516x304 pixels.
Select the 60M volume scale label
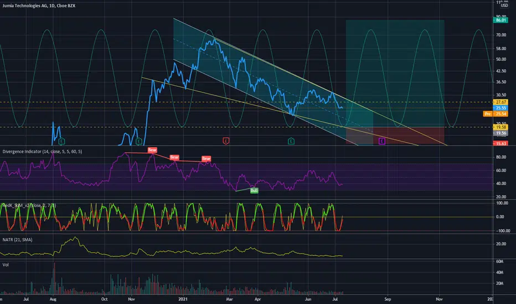[499, 261]
